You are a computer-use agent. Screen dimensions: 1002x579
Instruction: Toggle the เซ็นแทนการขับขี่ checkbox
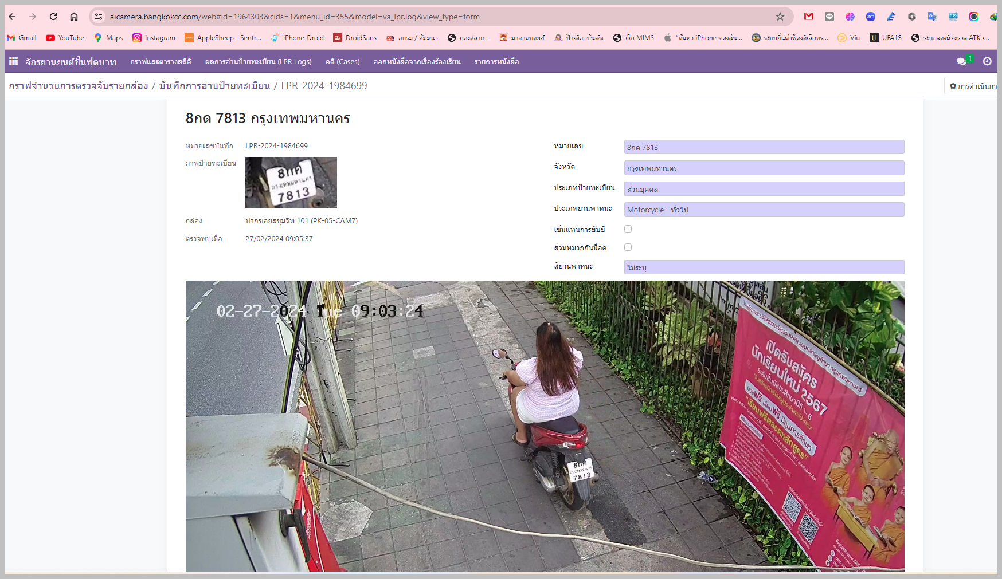[x=628, y=229]
